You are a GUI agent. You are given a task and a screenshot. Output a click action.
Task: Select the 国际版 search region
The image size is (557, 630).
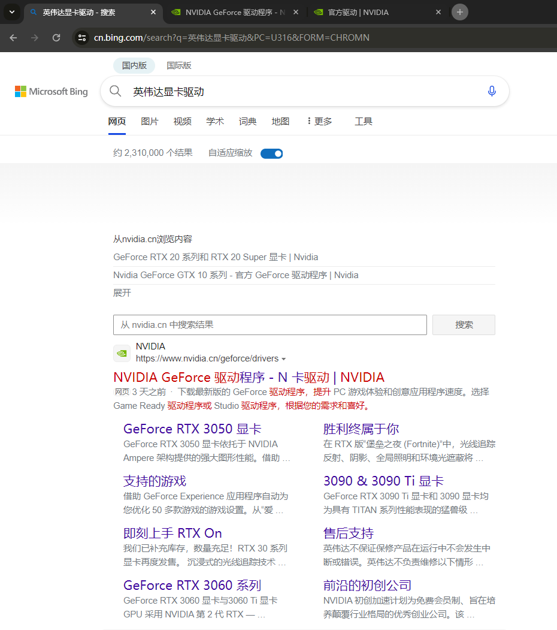coord(179,65)
